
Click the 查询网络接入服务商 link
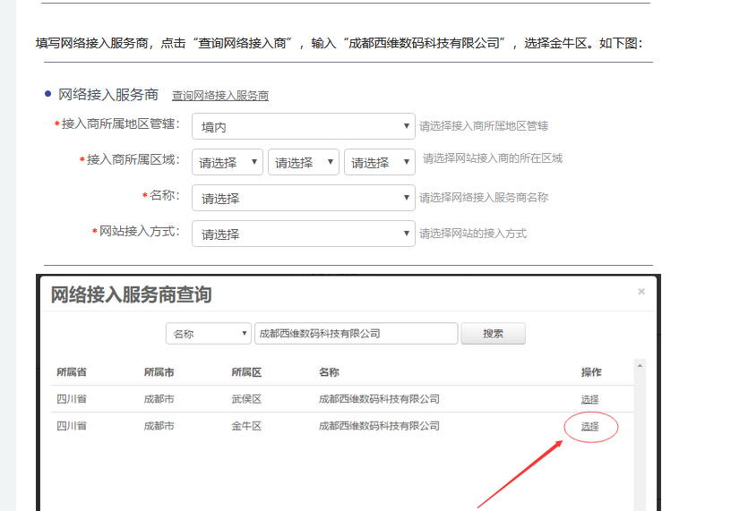click(x=220, y=96)
